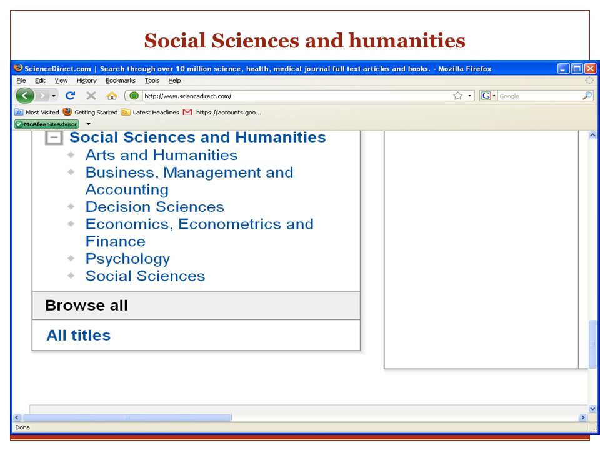
Task: Click the vertical scrollbar down arrow
Action: [x=592, y=409]
